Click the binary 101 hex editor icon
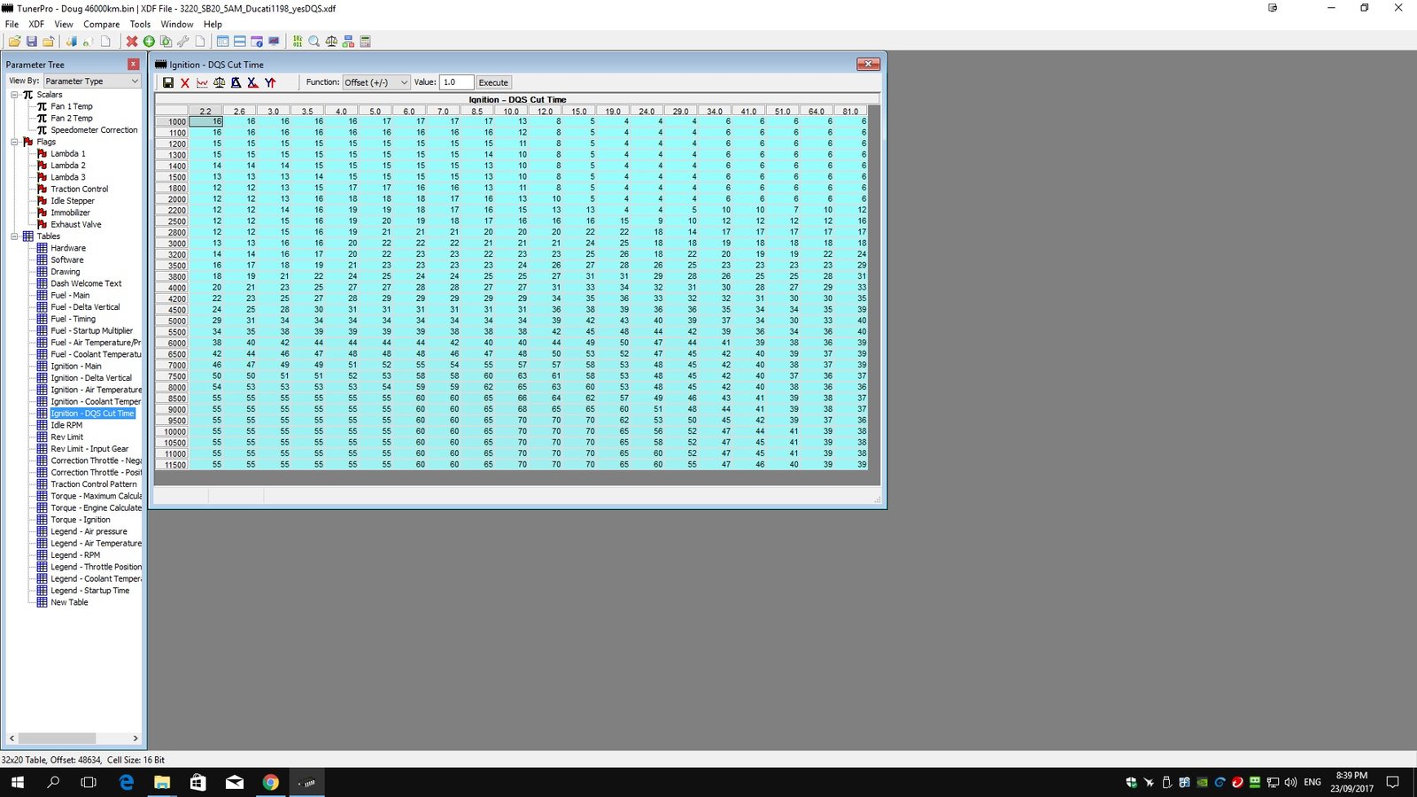Screen dimensions: 1417x797 click(x=298, y=42)
